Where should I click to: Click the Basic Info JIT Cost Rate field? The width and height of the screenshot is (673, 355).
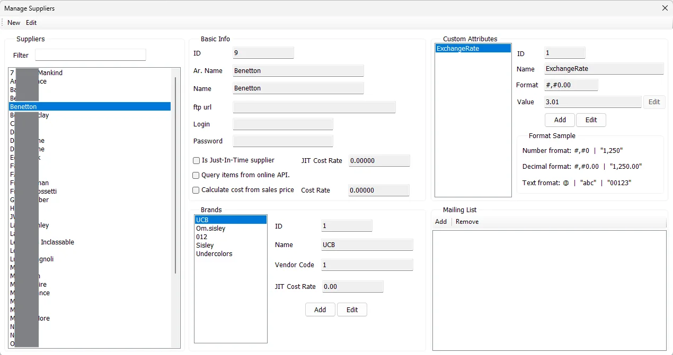[379, 161]
